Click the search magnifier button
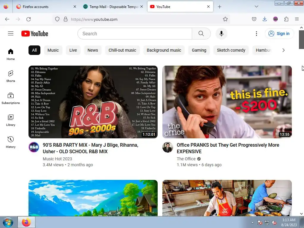Screen dimensions: 304x228 [x=201, y=34]
